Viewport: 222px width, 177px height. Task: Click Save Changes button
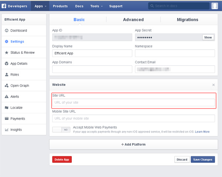click(203, 160)
